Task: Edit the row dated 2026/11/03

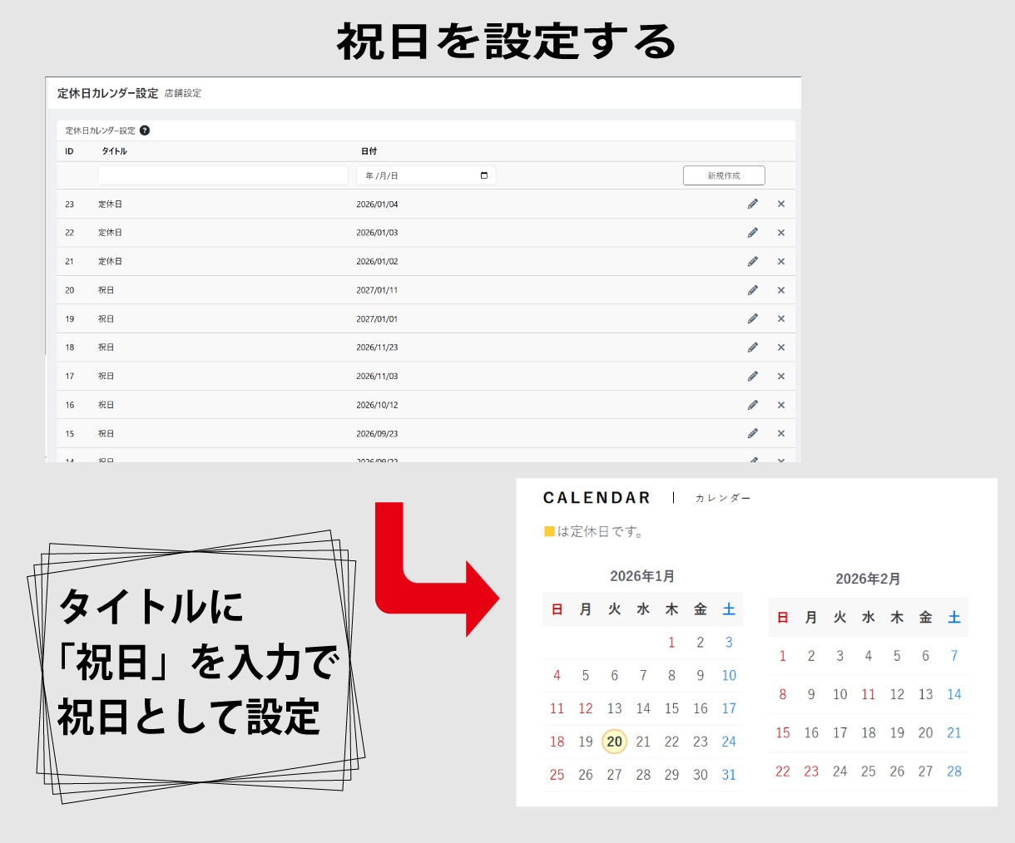Action: click(x=753, y=376)
